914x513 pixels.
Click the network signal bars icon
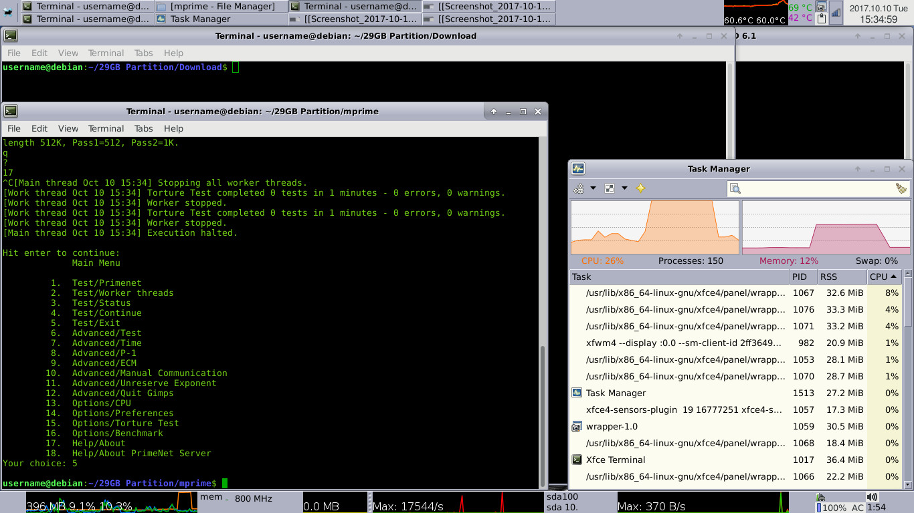pos(836,13)
